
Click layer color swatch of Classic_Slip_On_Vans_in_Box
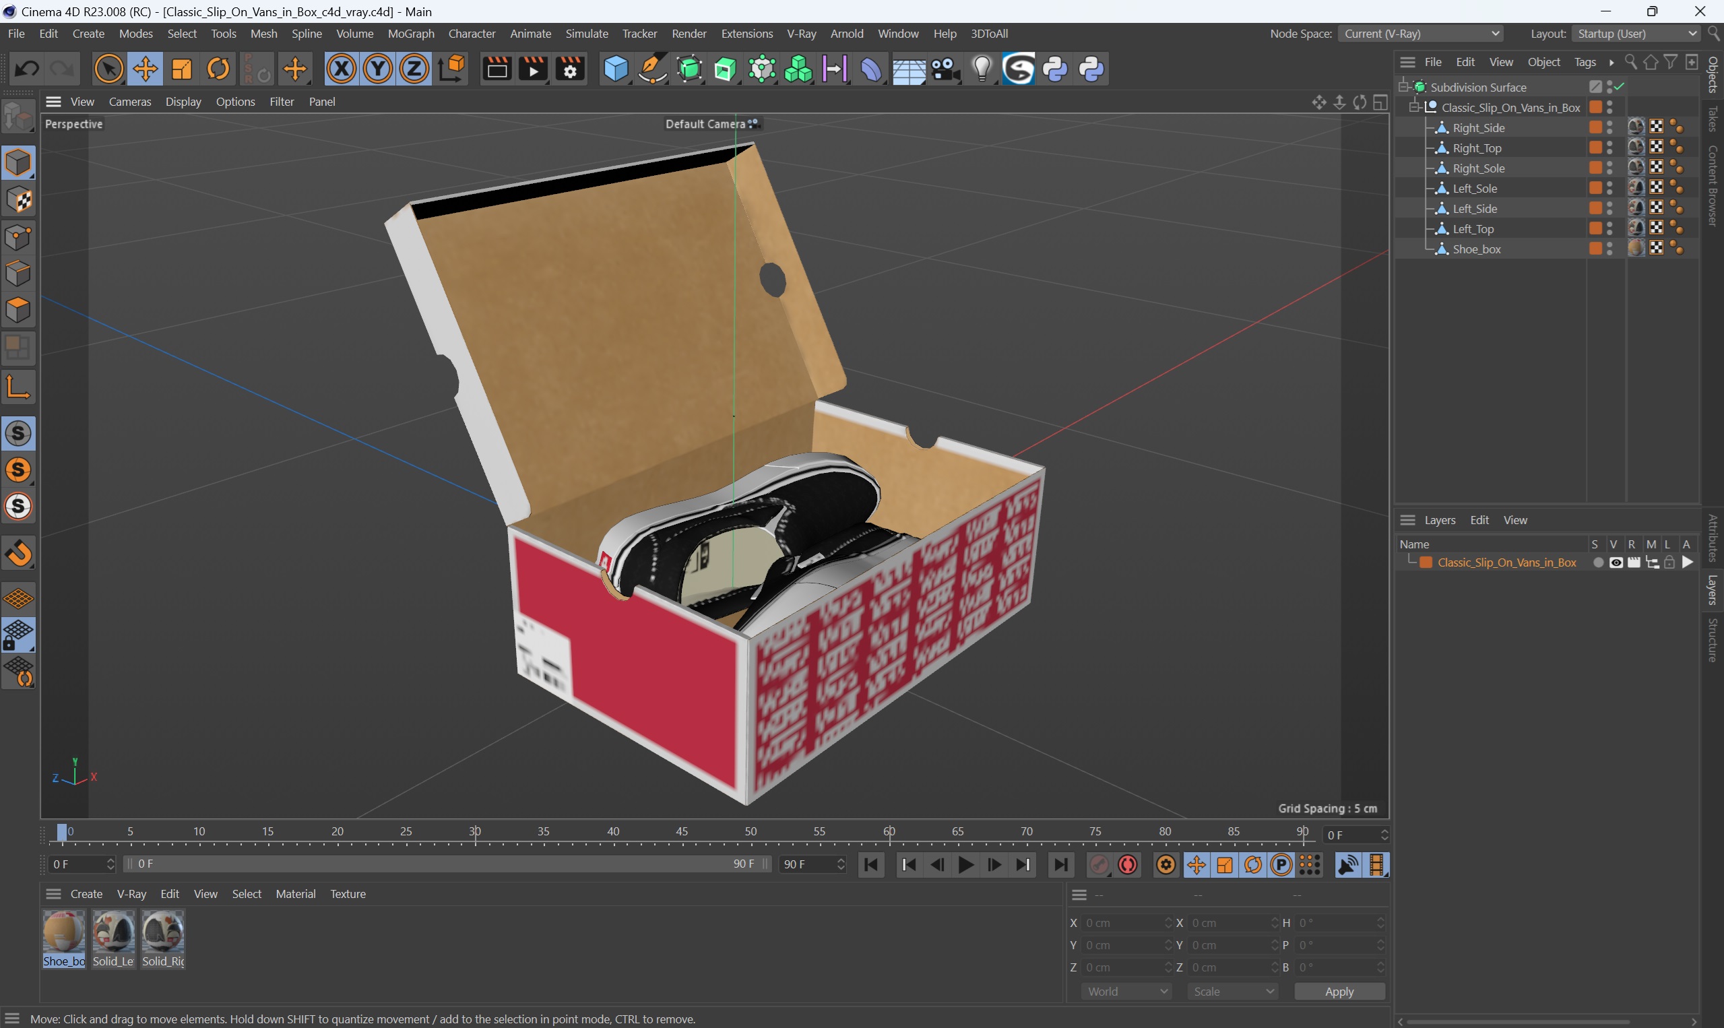[x=1426, y=563]
